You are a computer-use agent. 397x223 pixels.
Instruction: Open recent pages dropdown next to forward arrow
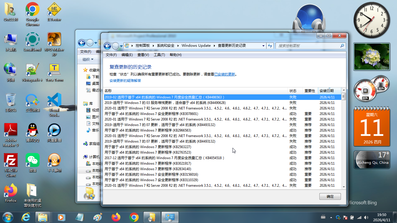point(121,46)
